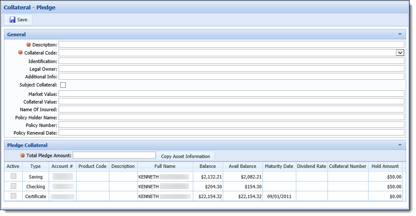This screenshot has height=216, width=416.
Task: Click the Save floppy disk icon
Action: (x=12, y=20)
